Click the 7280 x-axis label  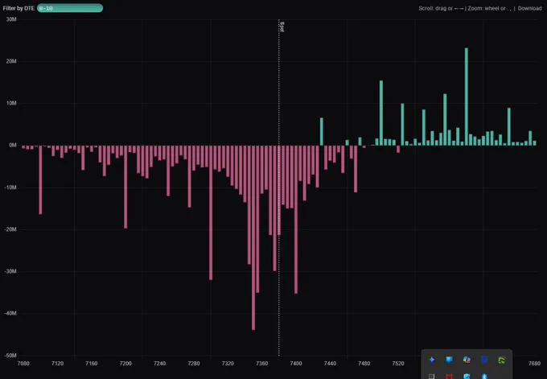(x=194, y=363)
